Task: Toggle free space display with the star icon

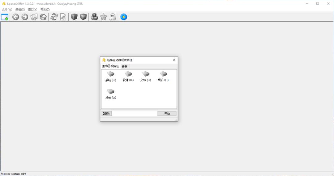Action: [x=104, y=17]
